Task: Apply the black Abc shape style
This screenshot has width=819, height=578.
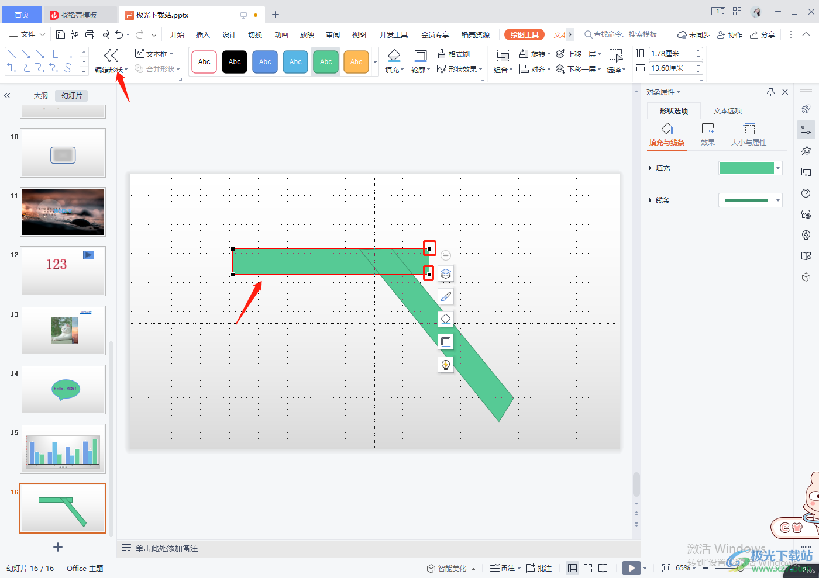Action: [x=235, y=61]
